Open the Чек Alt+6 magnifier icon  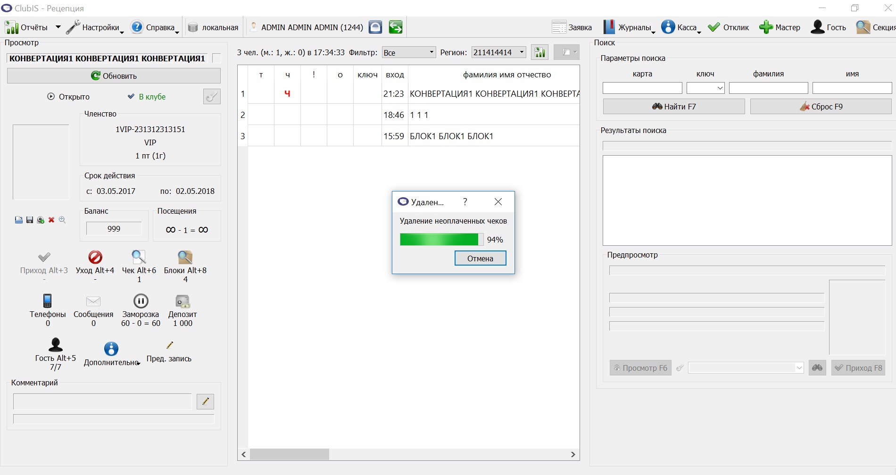(139, 257)
